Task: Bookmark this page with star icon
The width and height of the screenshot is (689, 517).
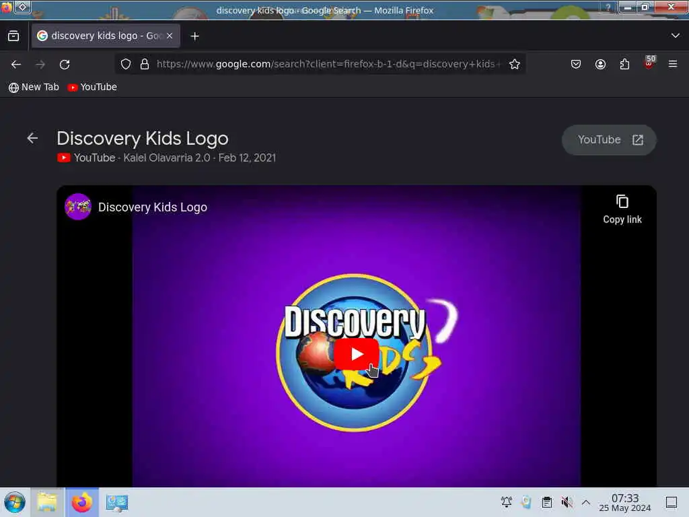Action: pyautogui.click(x=515, y=64)
